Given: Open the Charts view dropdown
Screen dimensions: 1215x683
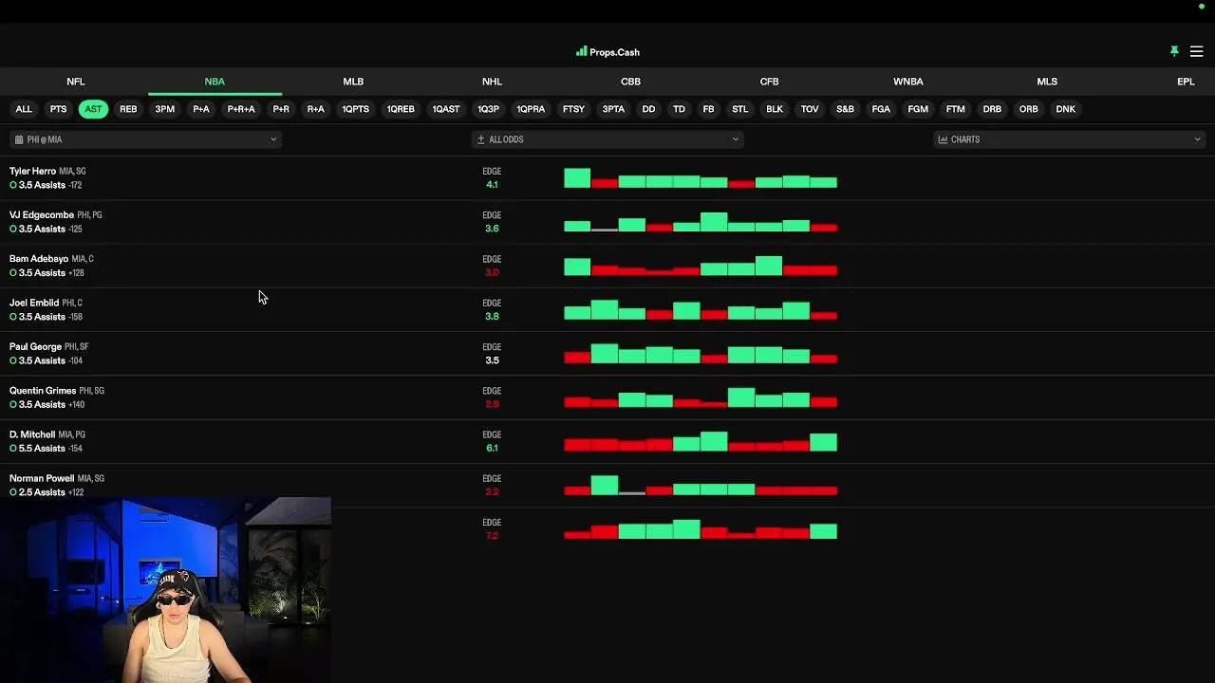Looking at the screenshot, I should coord(1069,139).
